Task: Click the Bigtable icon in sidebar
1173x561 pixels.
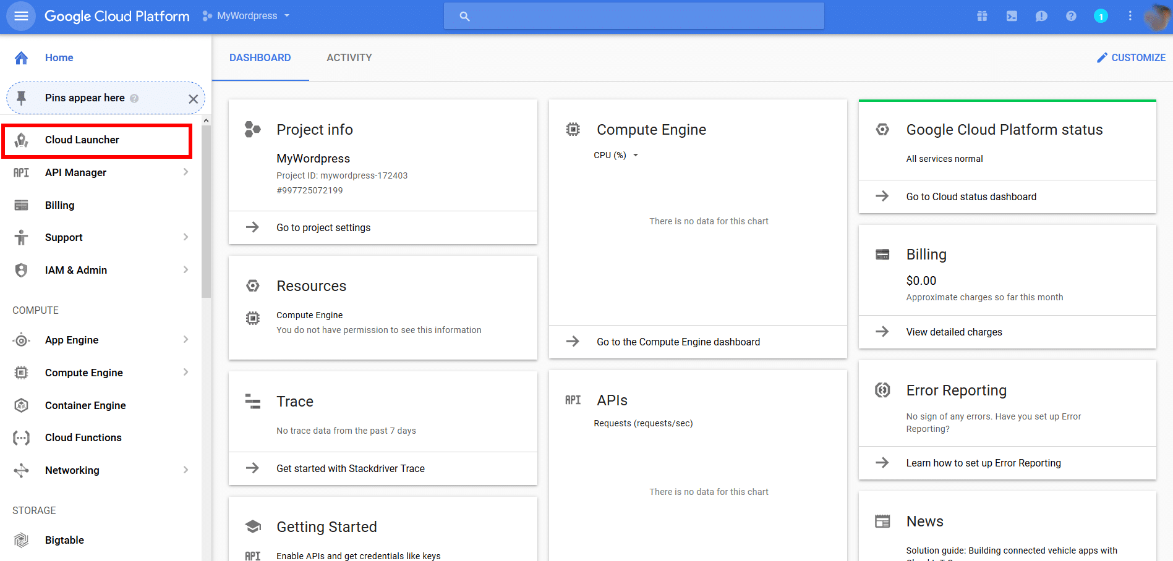Action: point(22,540)
